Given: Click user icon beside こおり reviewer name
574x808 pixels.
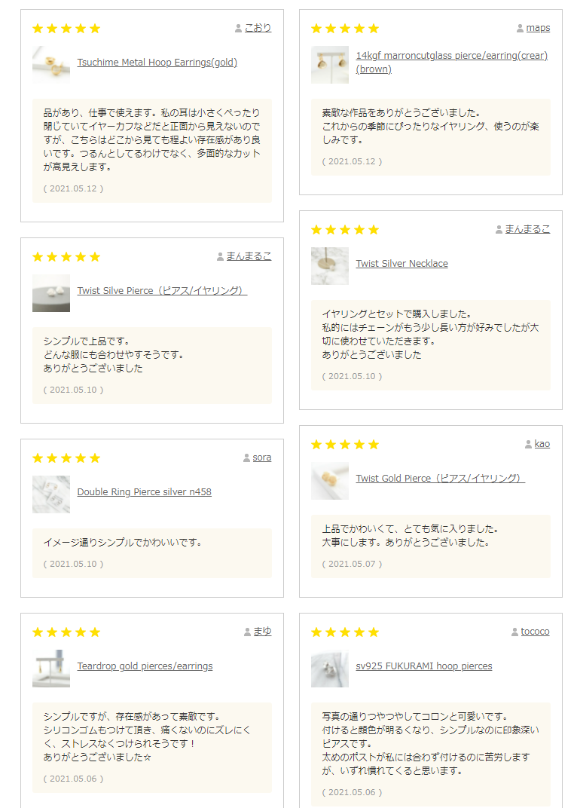Looking at the screenshot, I should point(239,29).
